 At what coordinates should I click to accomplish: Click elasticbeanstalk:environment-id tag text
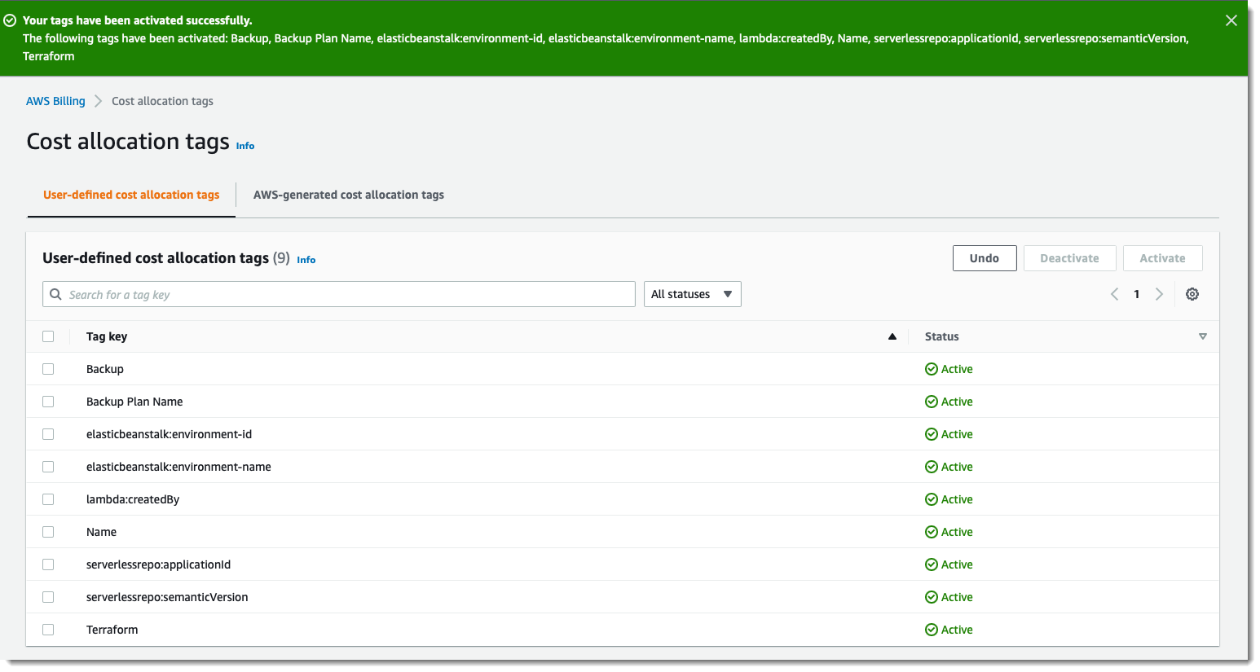169,434
